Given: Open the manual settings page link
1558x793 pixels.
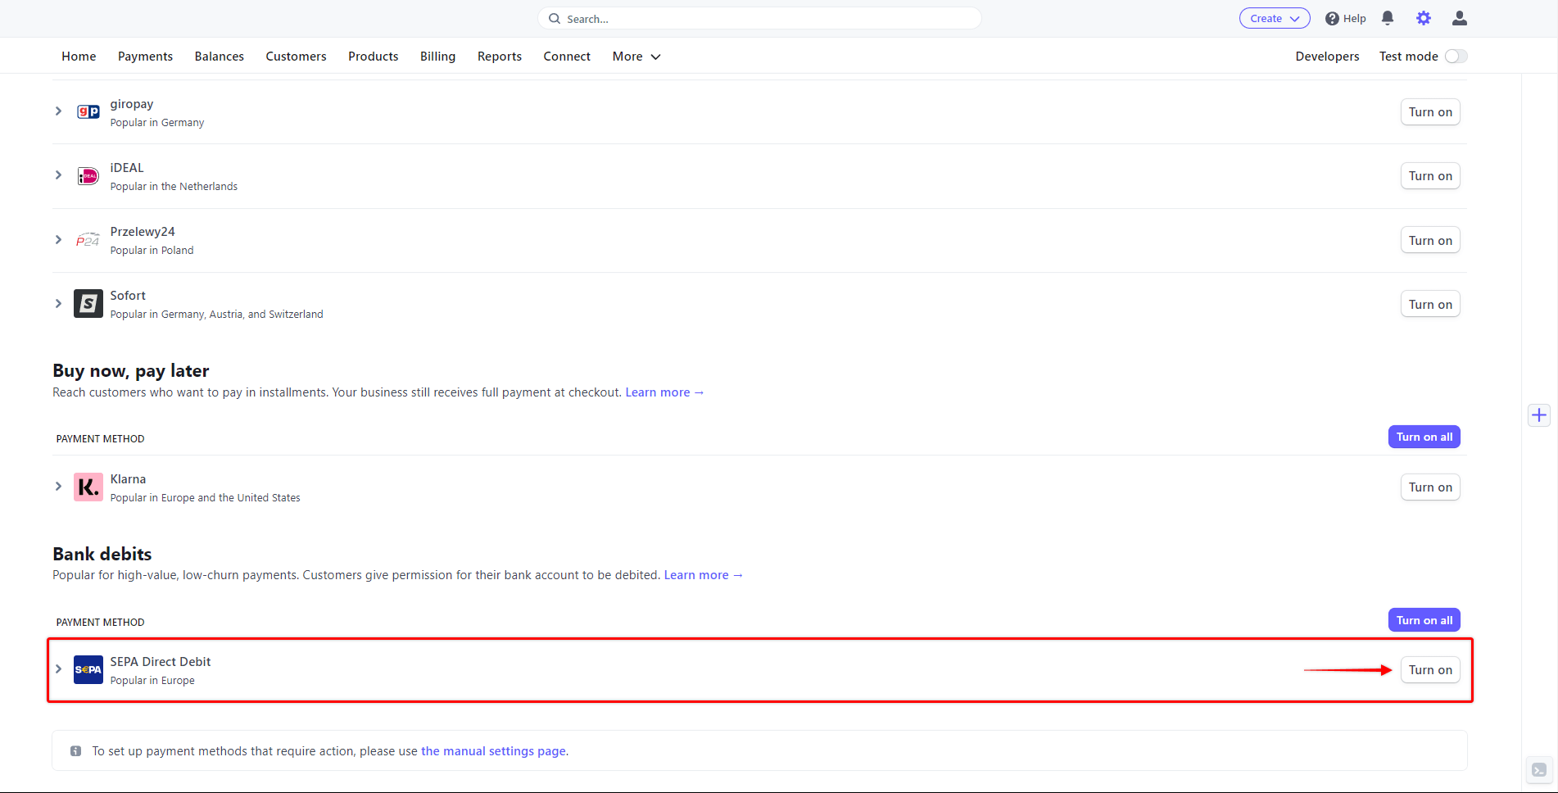Looking at the screenshot, I should [x=493, y=751].
